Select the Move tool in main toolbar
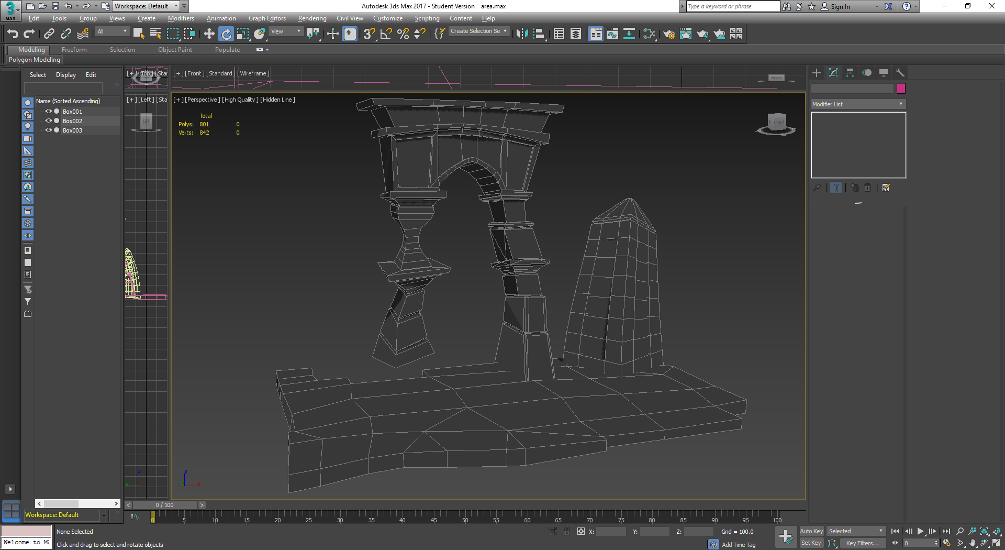This screenshot has height=550, width=1005. click(209, 34)
